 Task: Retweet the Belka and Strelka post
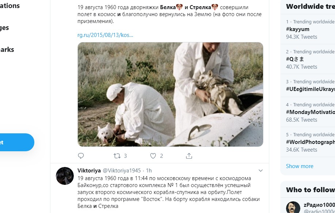(117, 156)
